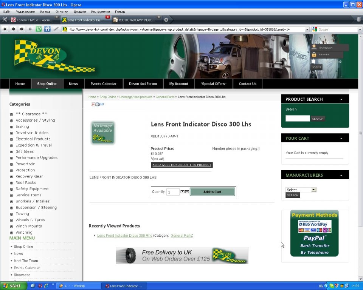Open the Snorkels / Intakes category
363x290 pixels.
33,201
